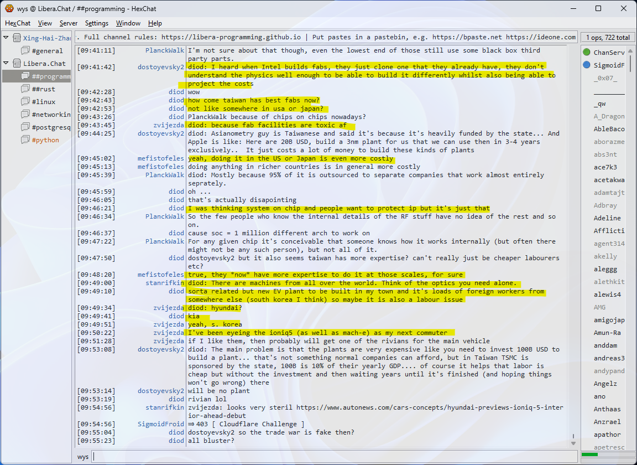
Task: Click the ##rust channel icon
Action: pos(25,89)
